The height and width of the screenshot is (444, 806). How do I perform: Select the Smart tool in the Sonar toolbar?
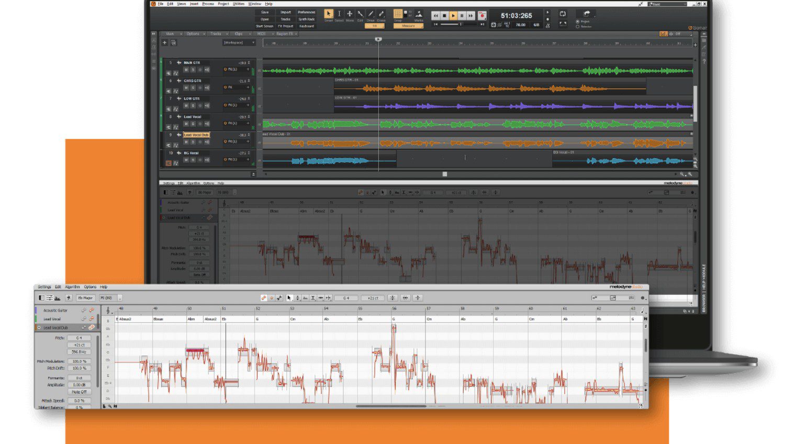pos(329,14)
